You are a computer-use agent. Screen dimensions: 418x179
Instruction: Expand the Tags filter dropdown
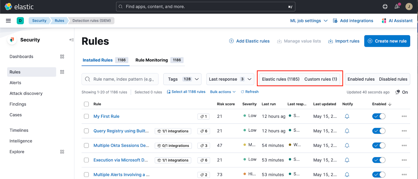coord(182,79)
